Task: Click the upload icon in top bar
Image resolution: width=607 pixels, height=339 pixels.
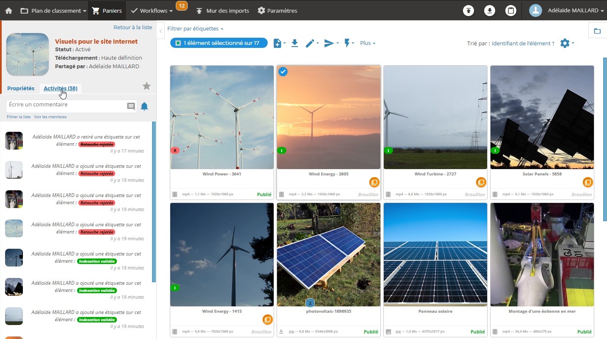Action: [468, 11]
